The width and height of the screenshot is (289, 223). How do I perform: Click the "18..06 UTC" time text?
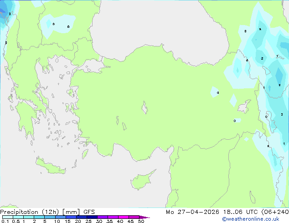click(x=241, y=212)
